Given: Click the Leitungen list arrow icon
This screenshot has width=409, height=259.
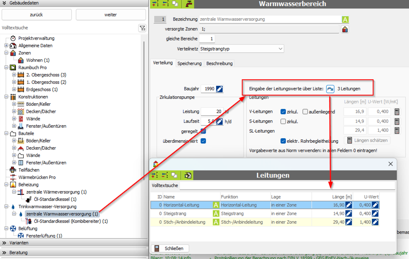Looking at the screenshot, I should 330,89.
